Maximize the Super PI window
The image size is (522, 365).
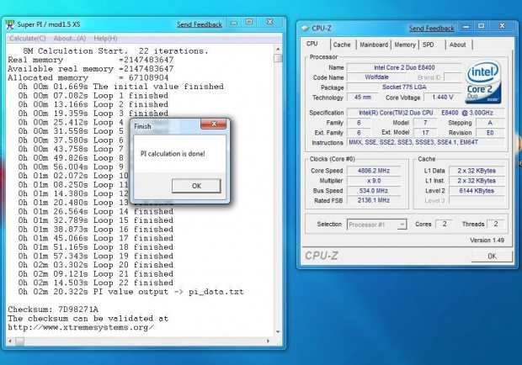pyautogui.click(x=250, y=24)
